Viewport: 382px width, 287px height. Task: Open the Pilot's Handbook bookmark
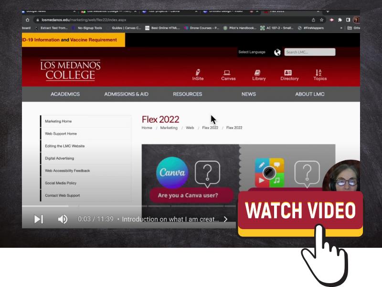point(240,28)
